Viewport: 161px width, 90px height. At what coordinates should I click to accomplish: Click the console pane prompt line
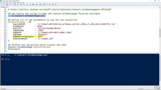pos(6,59)
